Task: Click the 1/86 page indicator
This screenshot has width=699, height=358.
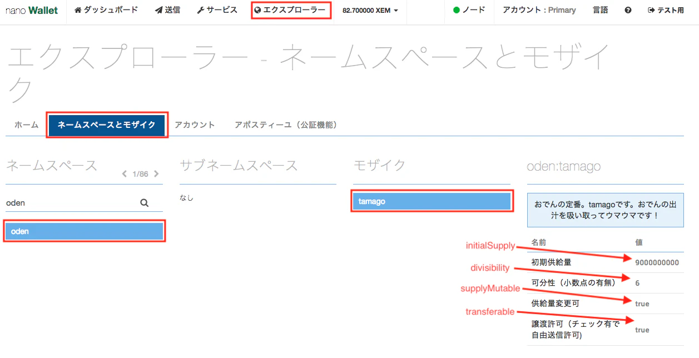Action: 140,174
